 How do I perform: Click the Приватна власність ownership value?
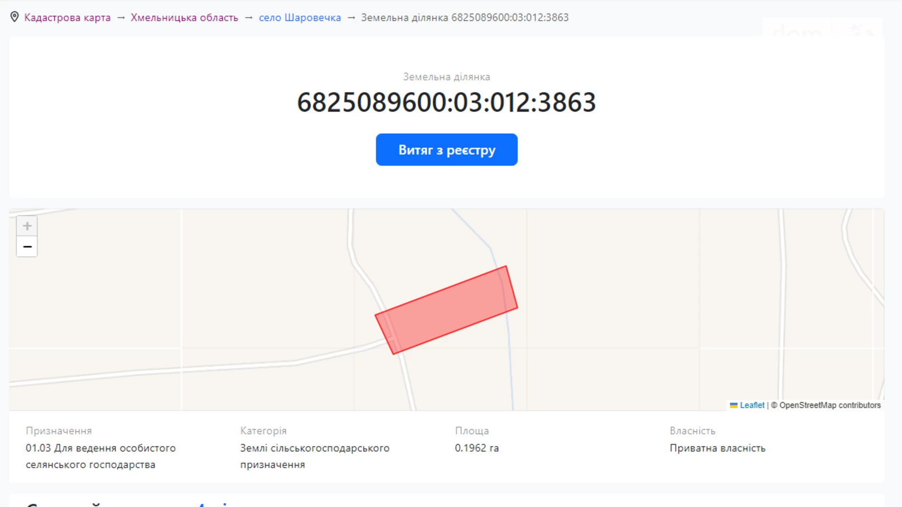tap(717, 448)
